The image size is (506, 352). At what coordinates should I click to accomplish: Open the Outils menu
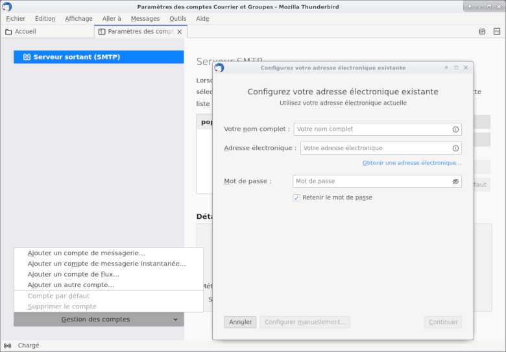(178, 18)
